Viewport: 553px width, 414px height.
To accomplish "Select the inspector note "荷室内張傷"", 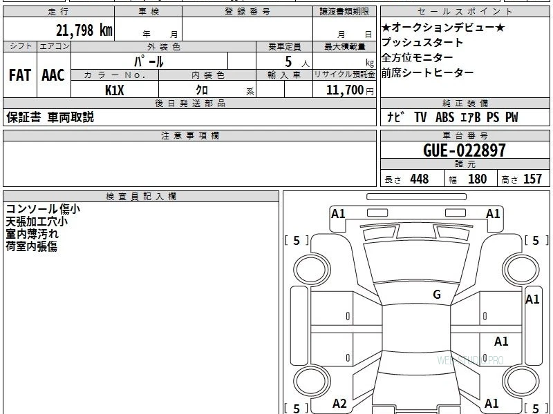I will click(31, 246).
